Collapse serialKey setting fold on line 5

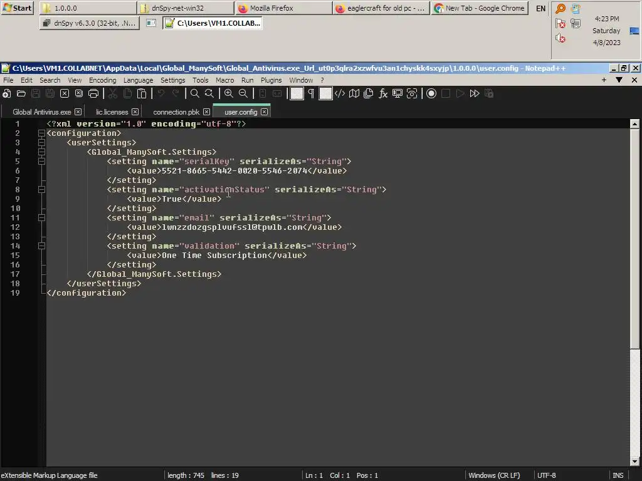click(x=41, y=161)
